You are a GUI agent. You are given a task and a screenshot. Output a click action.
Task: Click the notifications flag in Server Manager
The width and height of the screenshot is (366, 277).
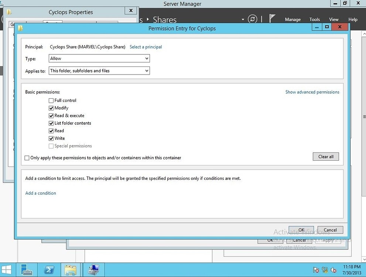[272, 18]
